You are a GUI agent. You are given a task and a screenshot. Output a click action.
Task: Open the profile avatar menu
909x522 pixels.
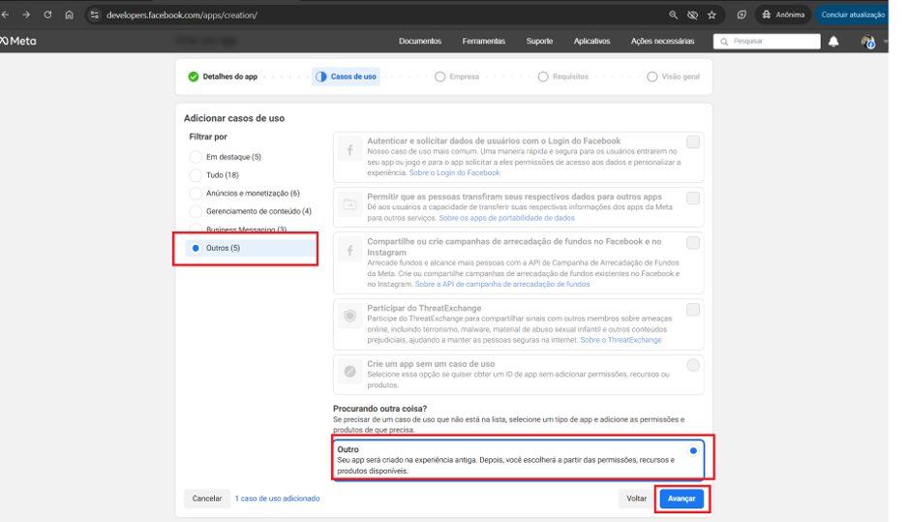pyautogui.click(x=867, y=42)
